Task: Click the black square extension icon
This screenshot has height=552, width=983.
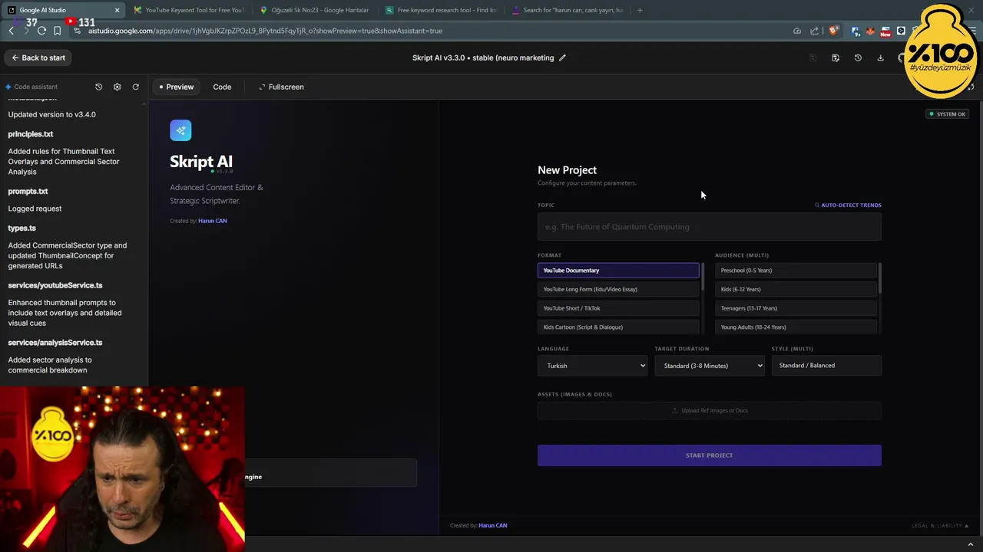Action: coord(901,31)
